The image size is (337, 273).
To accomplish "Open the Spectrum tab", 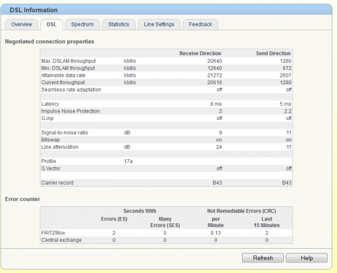I will [x=82, y=24].
